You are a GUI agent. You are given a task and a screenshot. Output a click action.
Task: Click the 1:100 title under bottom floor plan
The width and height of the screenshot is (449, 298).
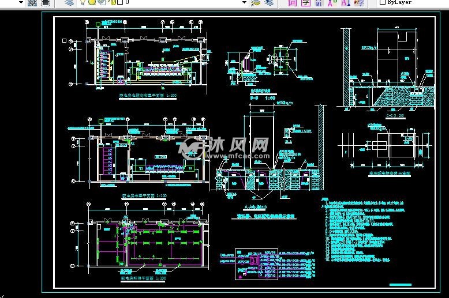coord(144,278)
